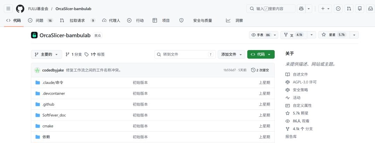Open the FULU基金会 organization link

(x=38, y=9)
